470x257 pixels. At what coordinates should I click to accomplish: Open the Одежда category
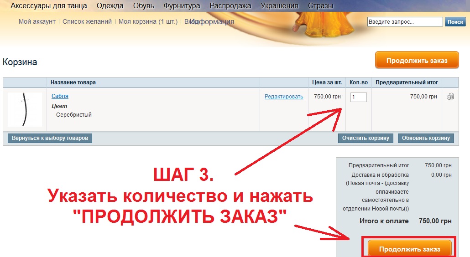tap(110, 6)
